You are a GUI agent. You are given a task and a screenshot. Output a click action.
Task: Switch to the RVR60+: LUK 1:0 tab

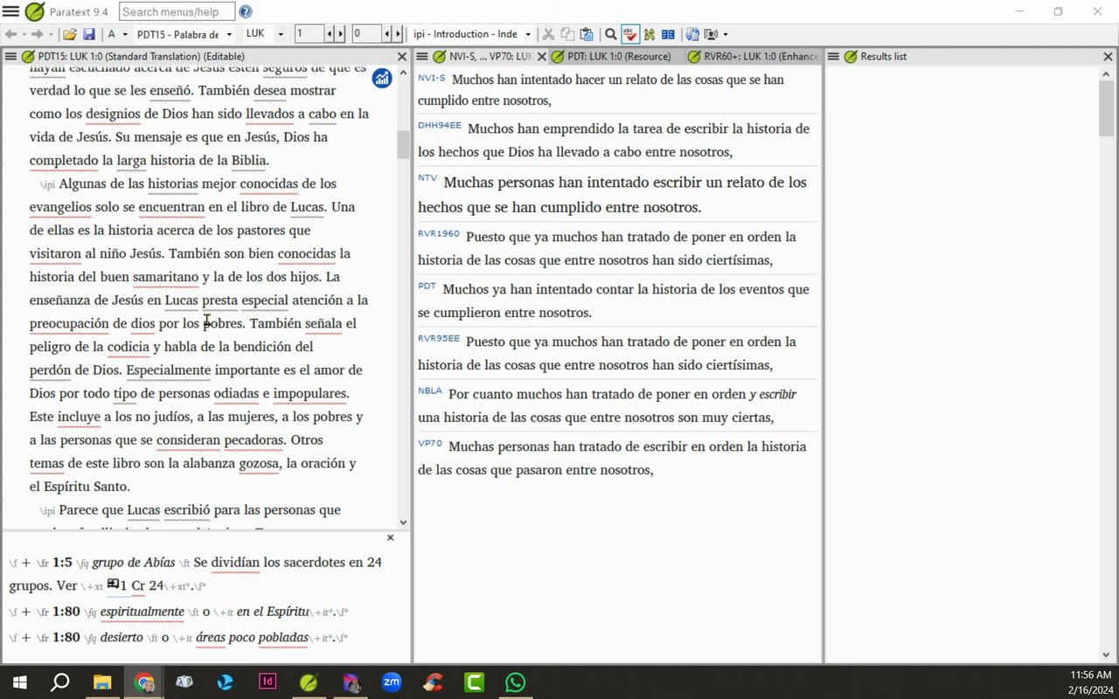coord(753,56)
